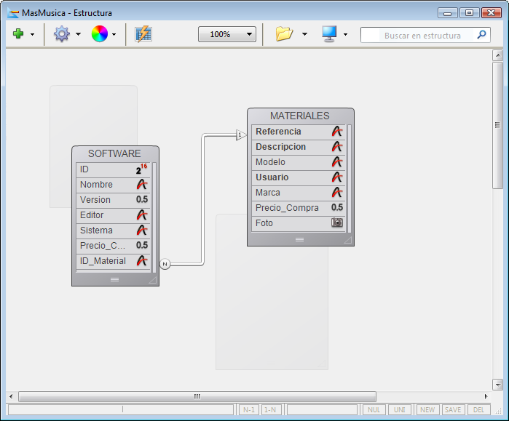Toggle the NUL attribute indicator

374,410
